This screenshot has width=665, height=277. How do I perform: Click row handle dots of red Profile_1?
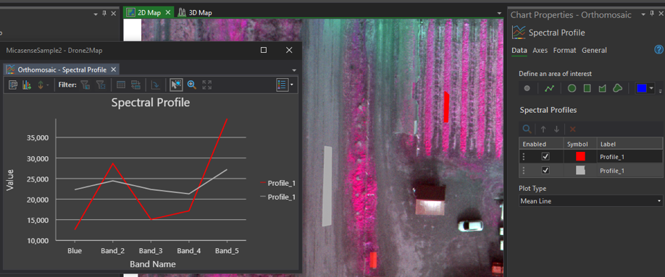click(523, 157)
